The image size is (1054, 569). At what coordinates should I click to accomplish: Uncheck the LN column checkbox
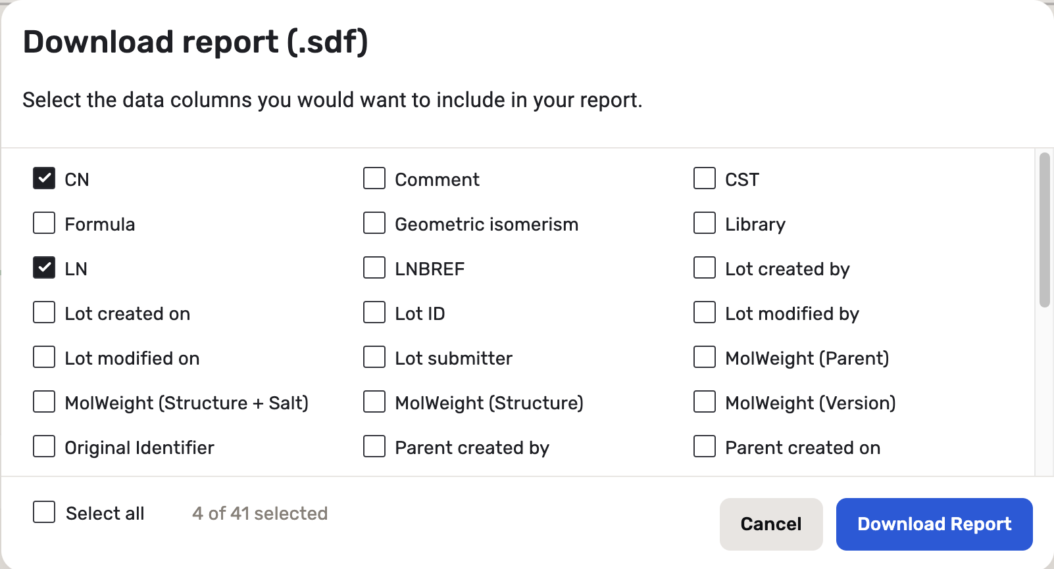tap(44, 267)
